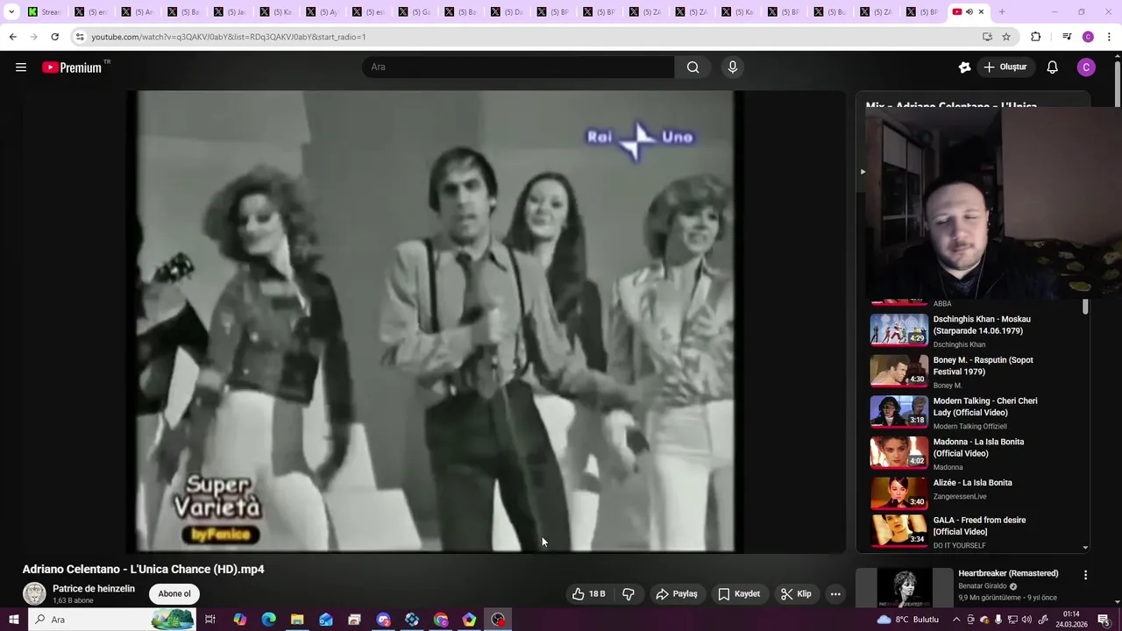Close the active YouTube tab
The image size is (1122, 631).
[x=981, y=12]
